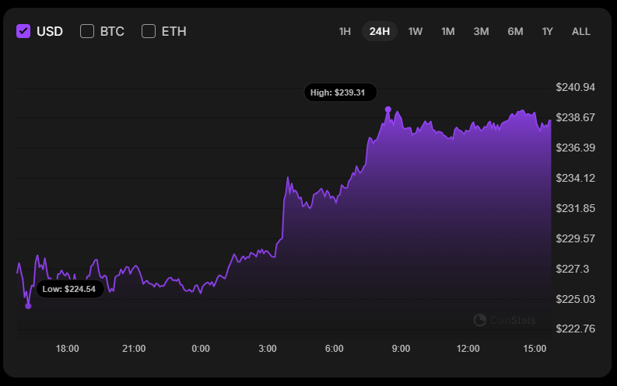Click the BTC label text

click(x=112, y=31)
